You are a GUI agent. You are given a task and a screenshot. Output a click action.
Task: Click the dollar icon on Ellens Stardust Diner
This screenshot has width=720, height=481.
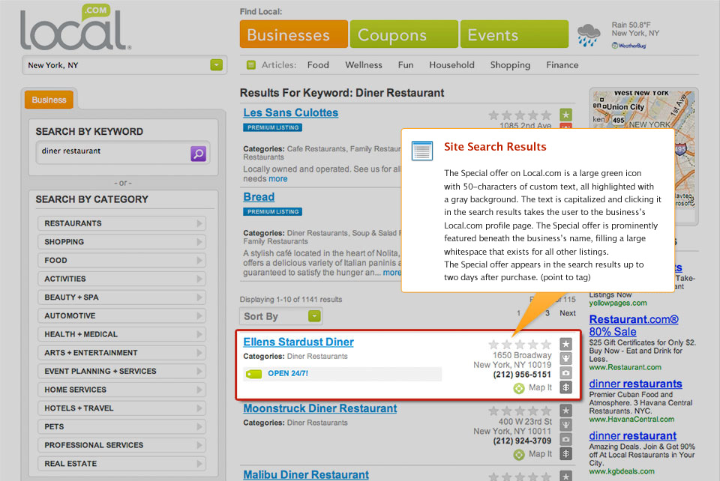[565, 387]
